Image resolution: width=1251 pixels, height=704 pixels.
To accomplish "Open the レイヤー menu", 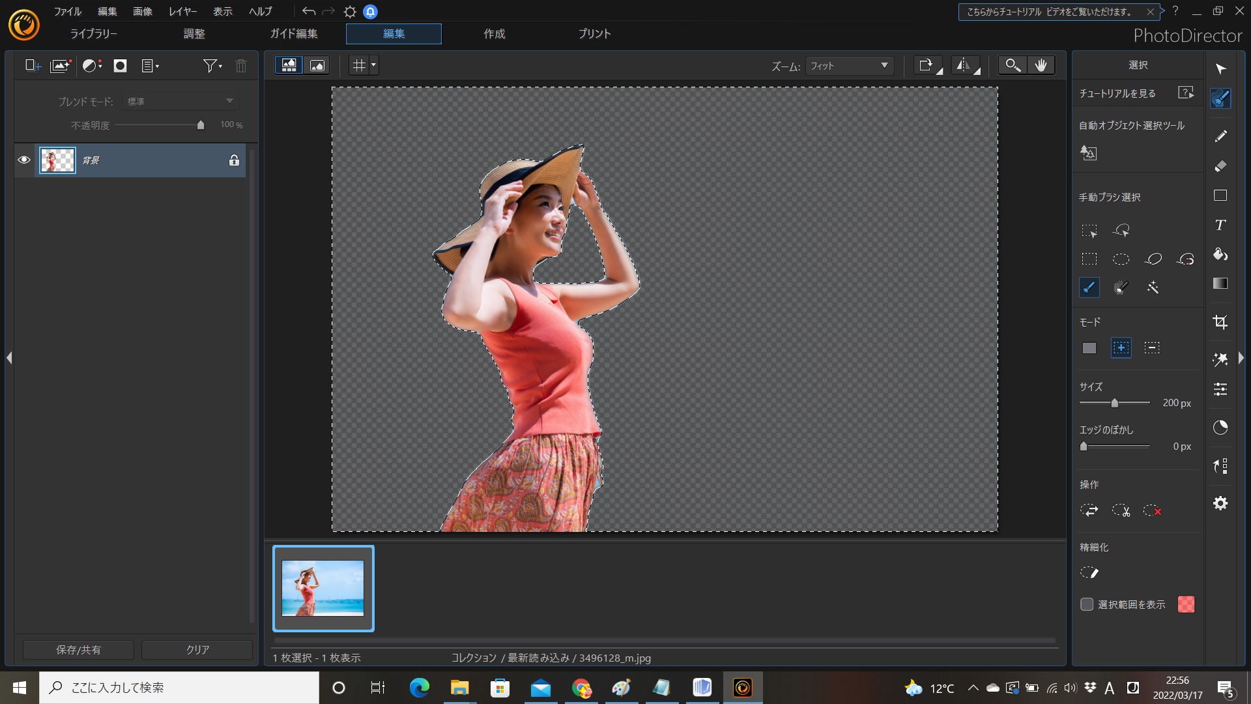I will [182, 12].
